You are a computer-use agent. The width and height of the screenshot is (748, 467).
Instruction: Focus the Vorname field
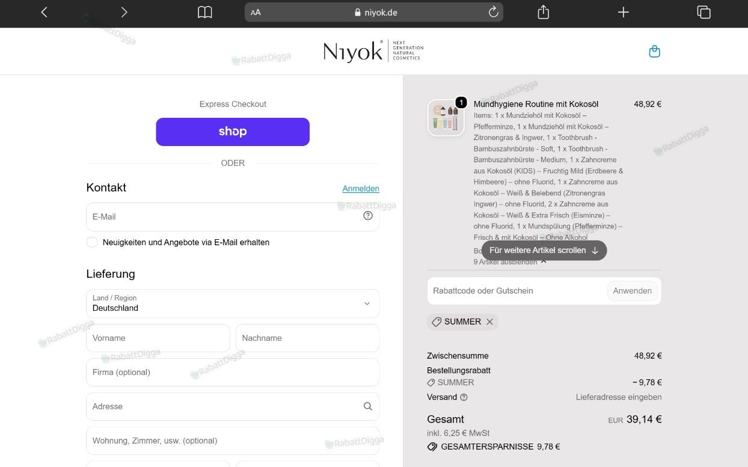tap(158, 338)
